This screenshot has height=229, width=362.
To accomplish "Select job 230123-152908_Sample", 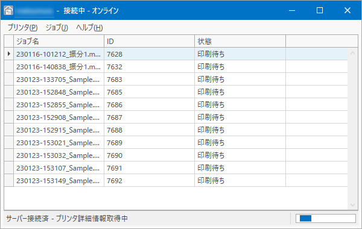I will click(59, 118).
